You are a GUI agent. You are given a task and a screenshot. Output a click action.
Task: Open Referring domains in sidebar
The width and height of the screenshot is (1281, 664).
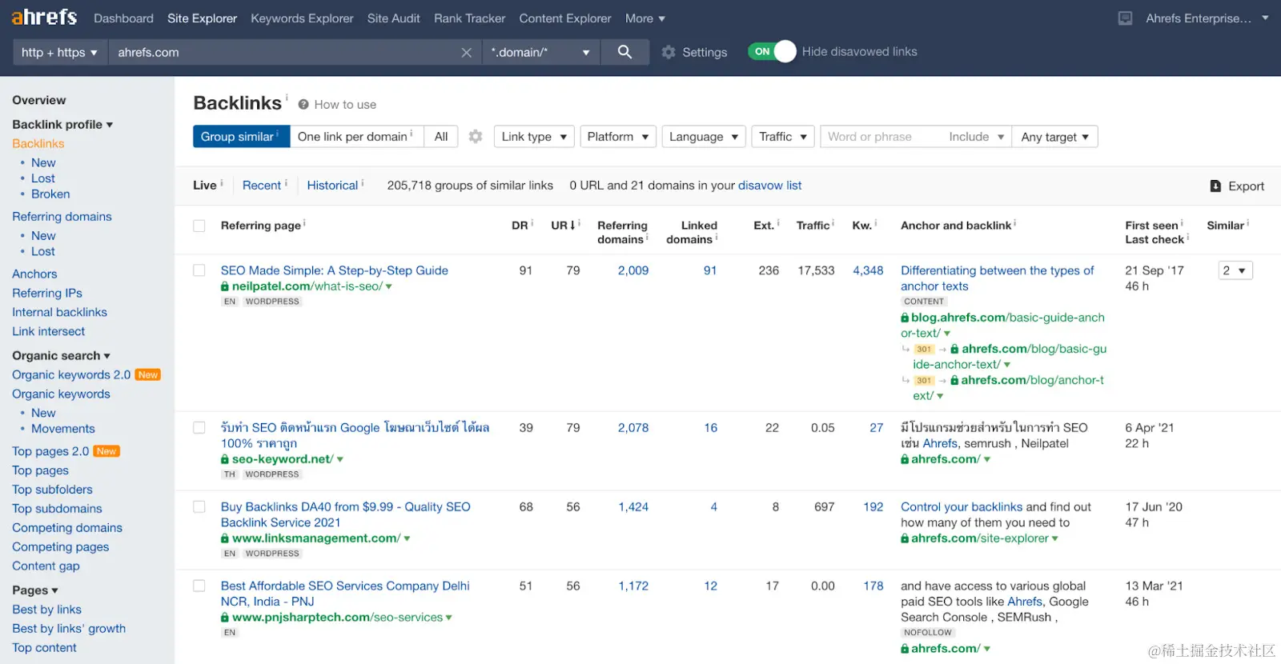pyautogui.click(x=62, y=217)
